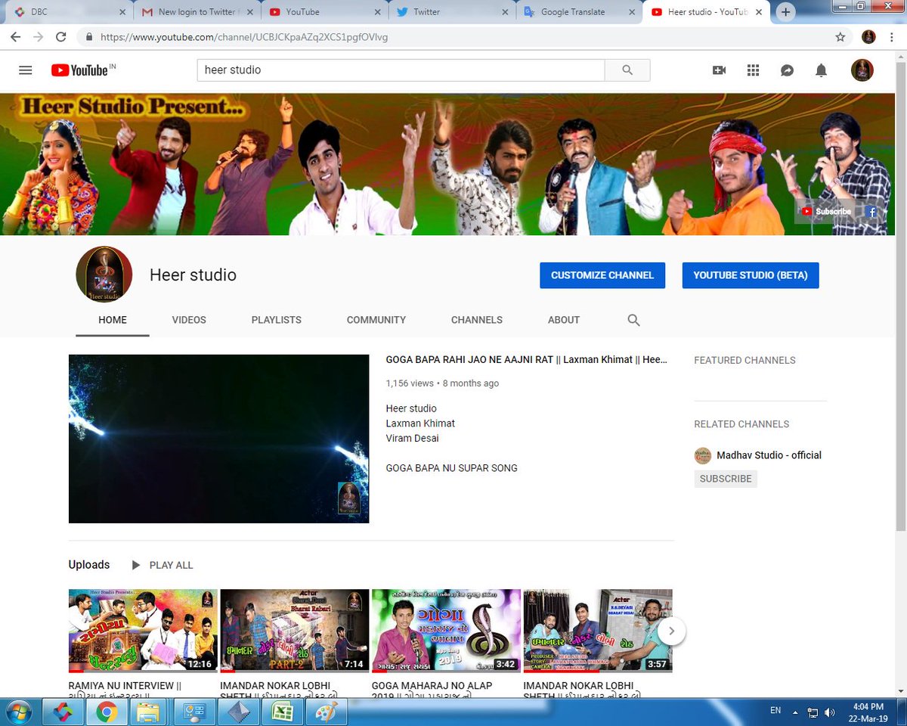Open Excel from the taskbar
Image resolution: width=907 pixels, height=726 pixels.
[283, 712]
